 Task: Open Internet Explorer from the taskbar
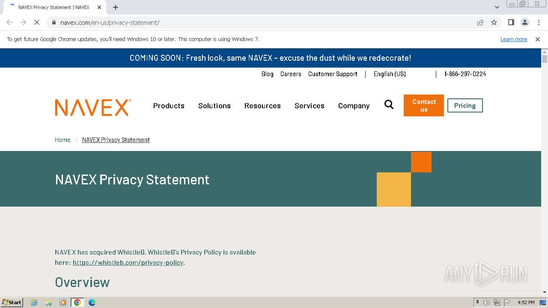click(x=34, y=302)
